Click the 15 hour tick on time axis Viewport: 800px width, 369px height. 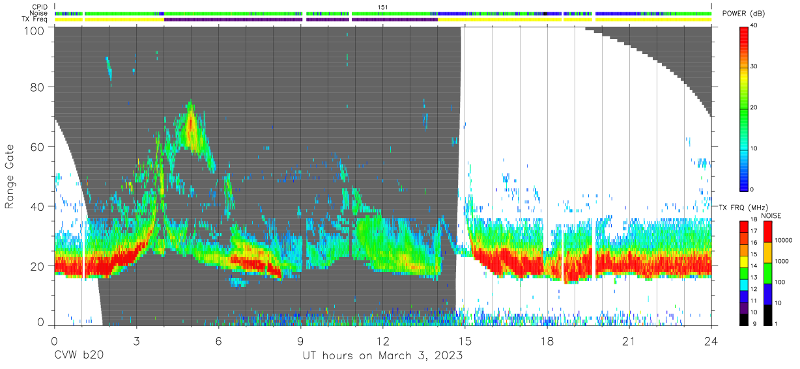click(464, 342)
